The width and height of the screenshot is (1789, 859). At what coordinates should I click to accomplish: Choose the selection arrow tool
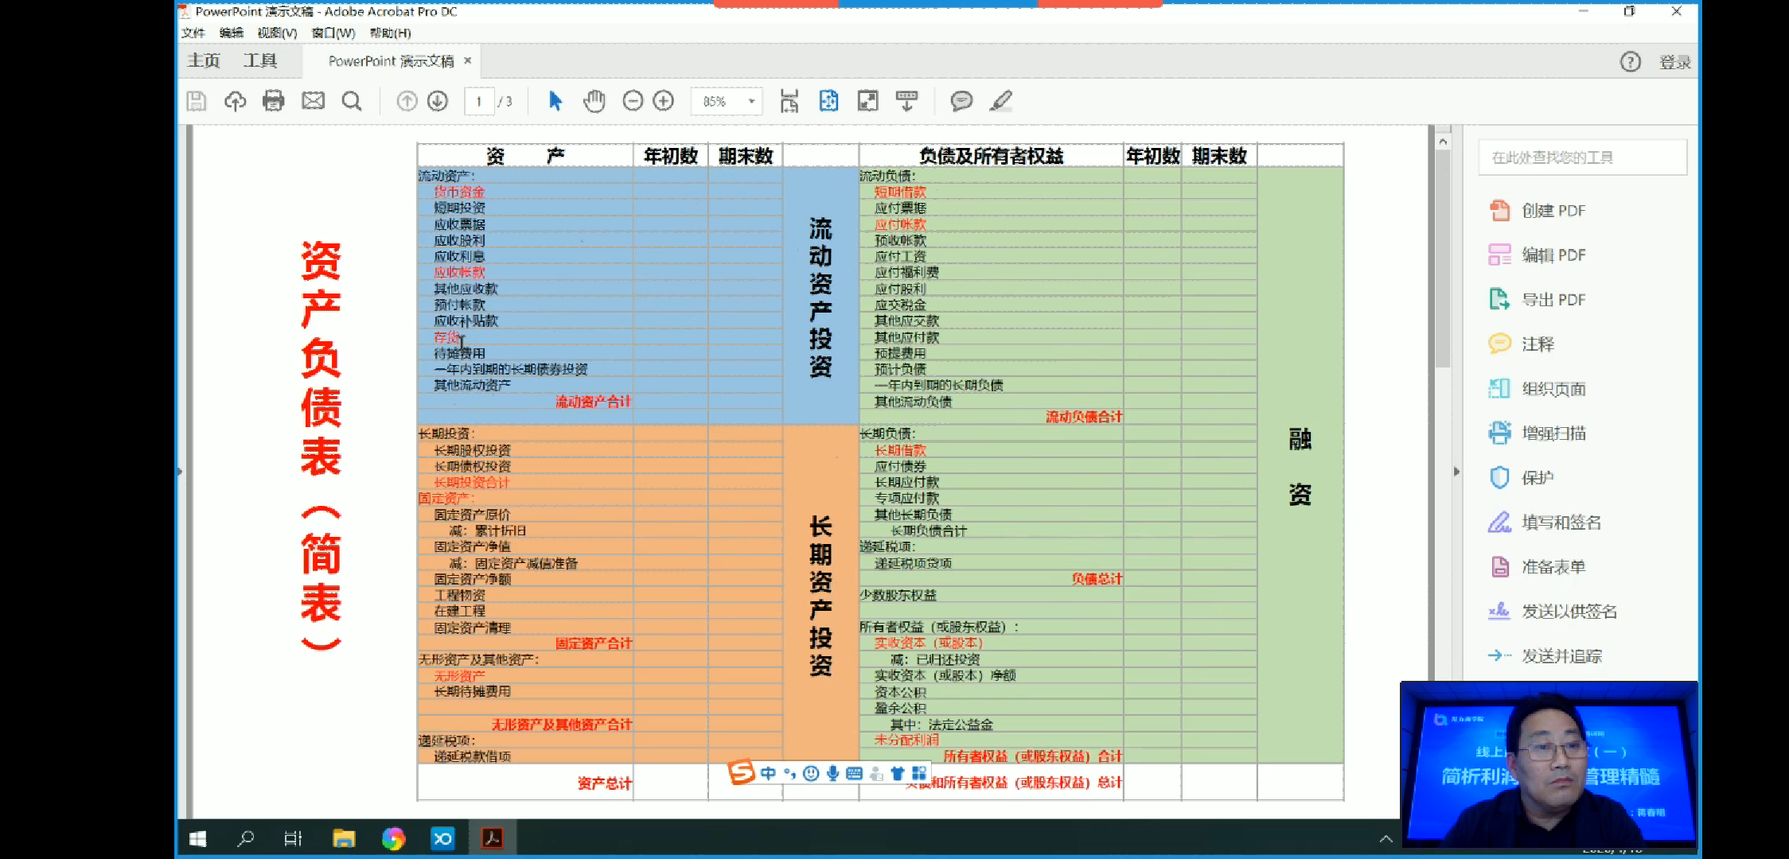(x=555, y=101)
